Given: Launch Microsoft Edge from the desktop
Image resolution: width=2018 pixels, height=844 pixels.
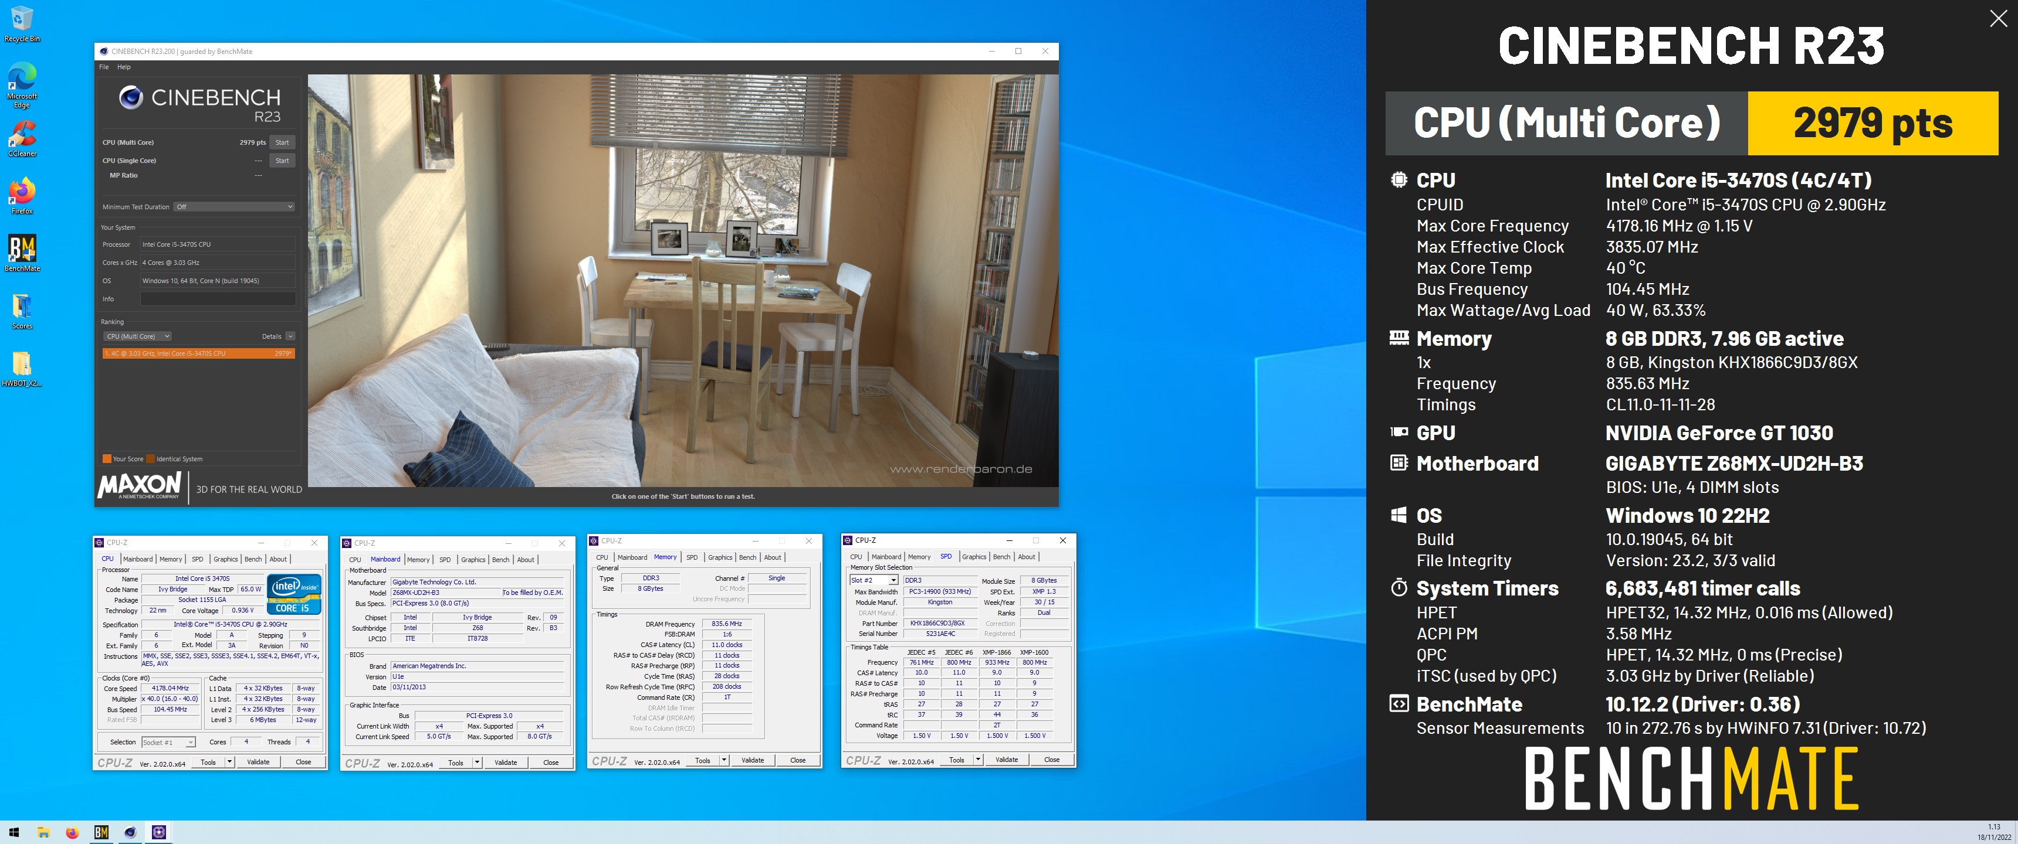Looking at the screenshot, I should click(x=22, y=84).
